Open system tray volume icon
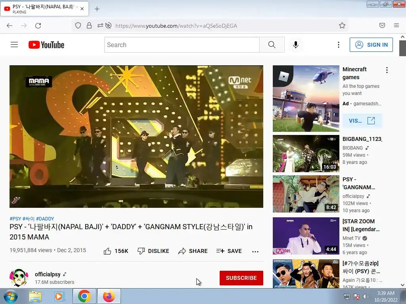Screen dimensions: 406x304 (366, 296)
